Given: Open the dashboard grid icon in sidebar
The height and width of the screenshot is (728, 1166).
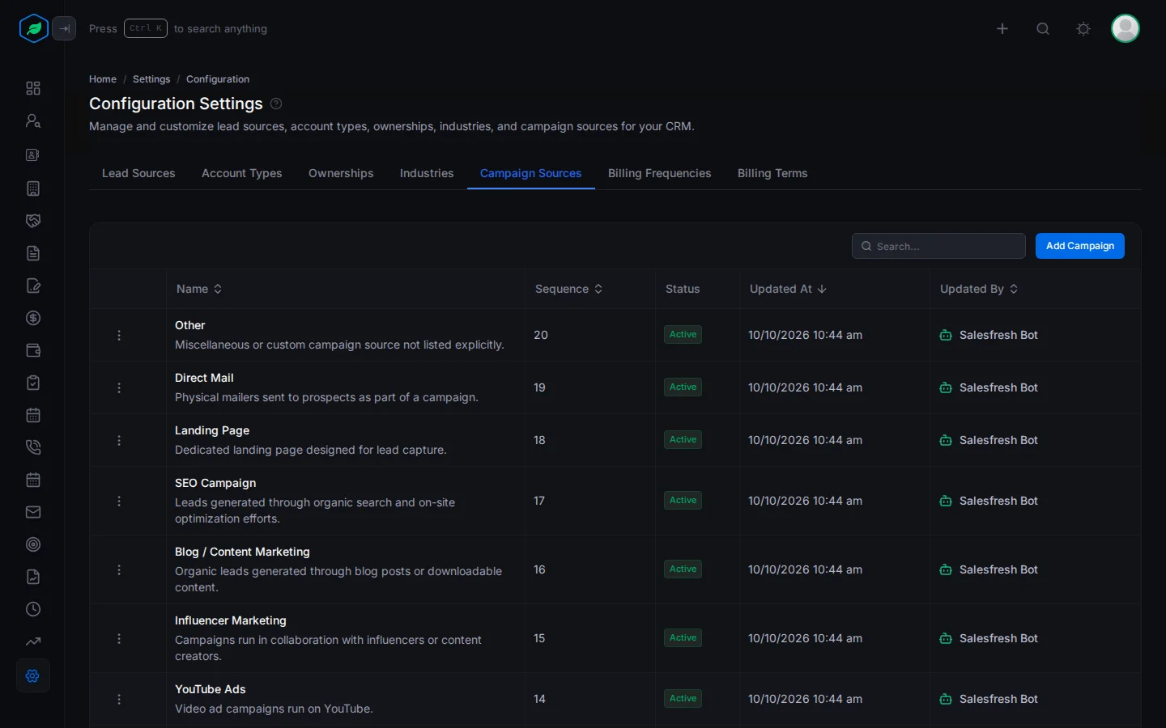Looking at the screenshot, I should [33, 88].
